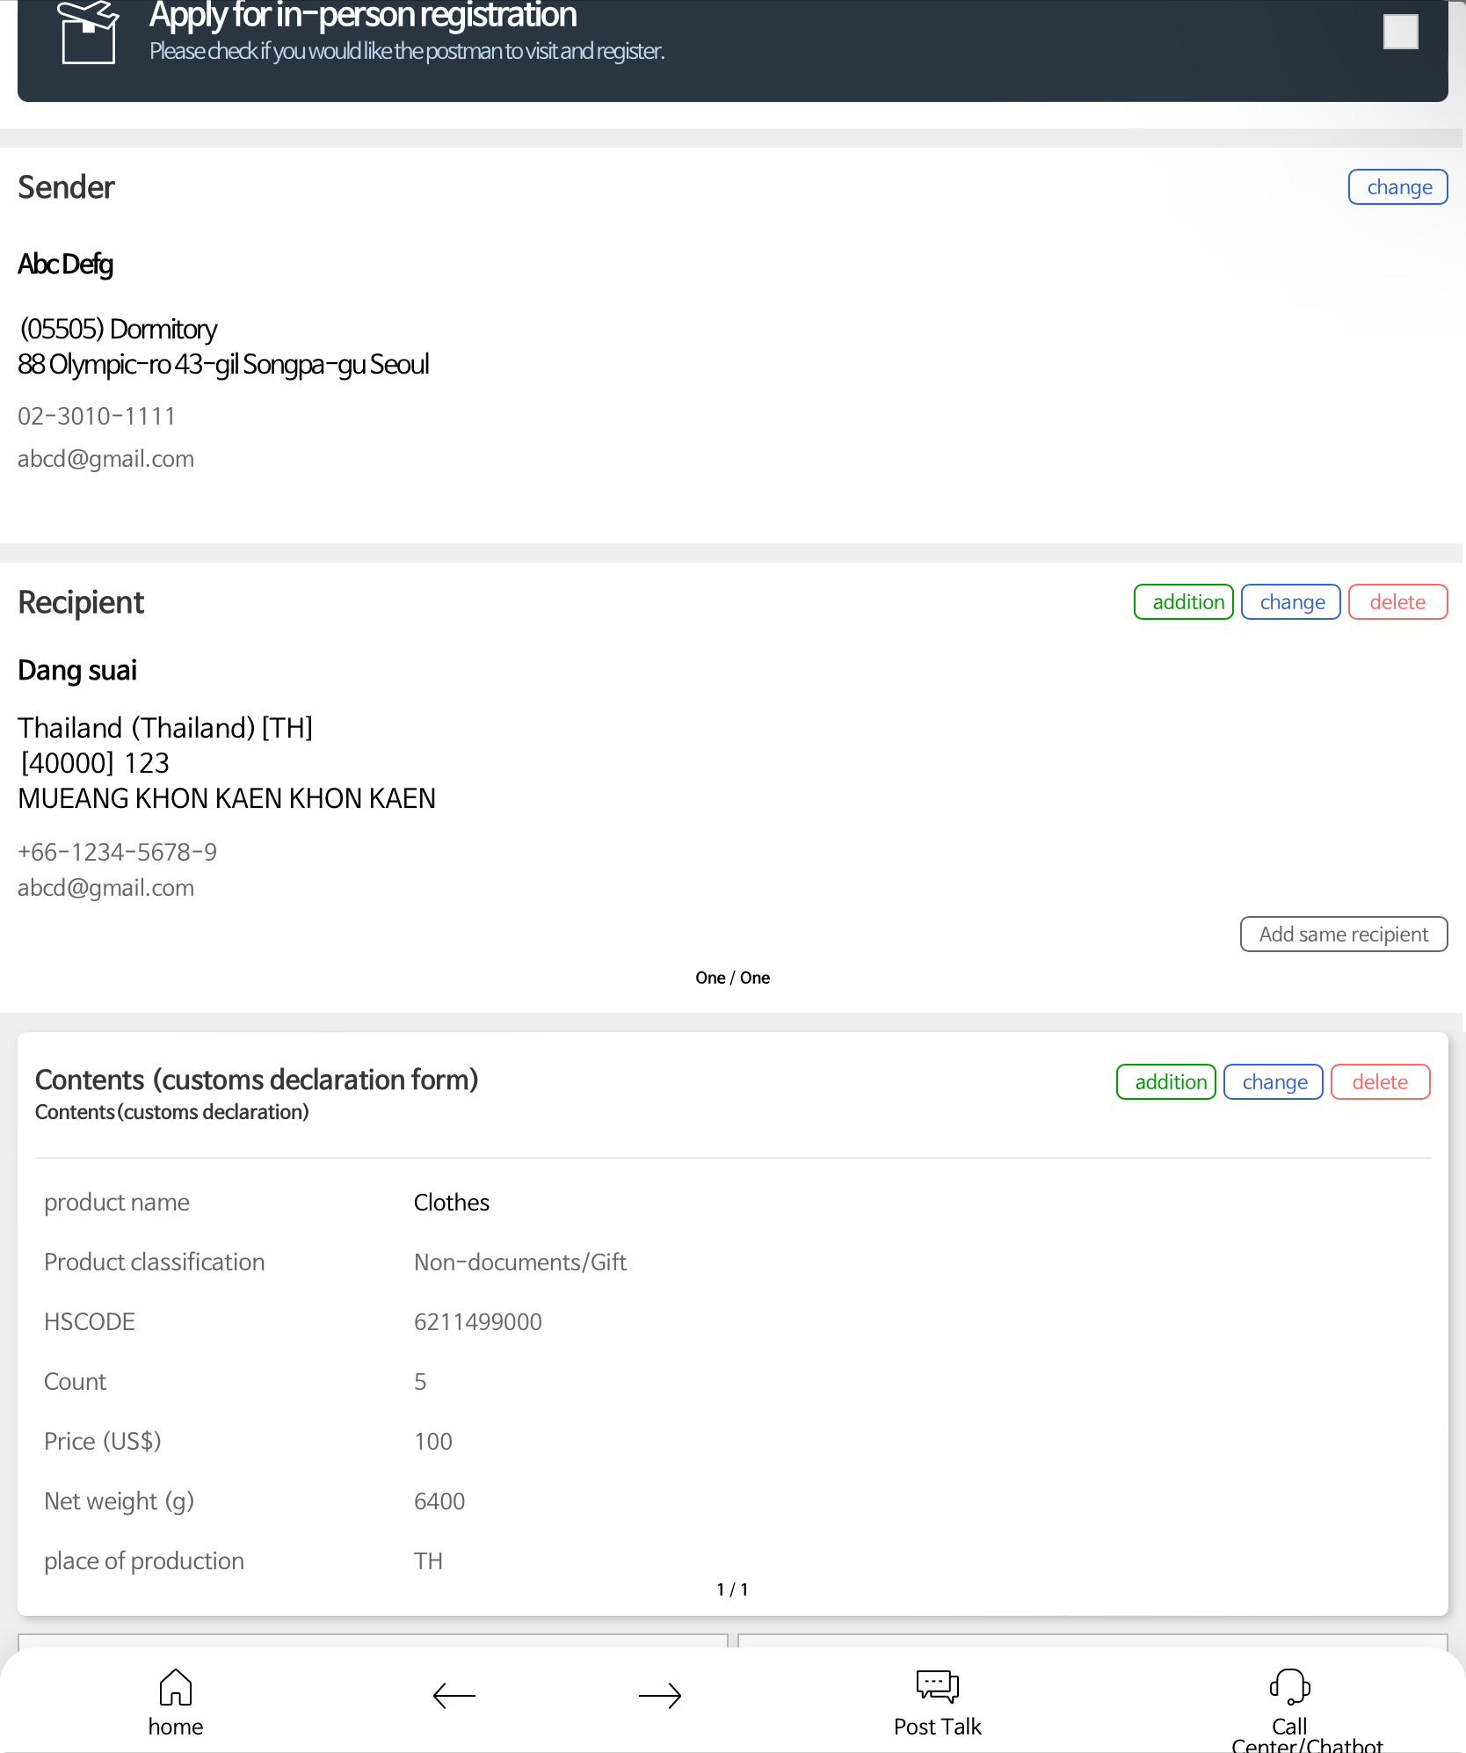Tap the HSCODE value 6211499000
This screenshot has height=1753, width=1466.
(478, 1322)
